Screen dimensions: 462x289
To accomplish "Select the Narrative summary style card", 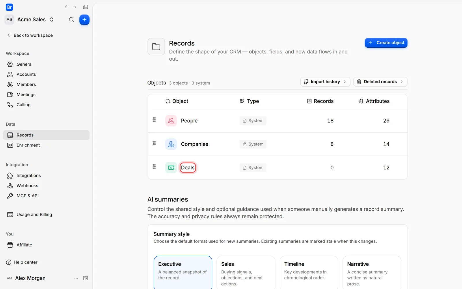I will click(x=372, y=272).
